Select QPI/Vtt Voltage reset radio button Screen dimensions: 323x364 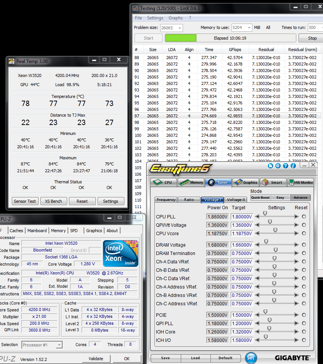coord(304,225)
